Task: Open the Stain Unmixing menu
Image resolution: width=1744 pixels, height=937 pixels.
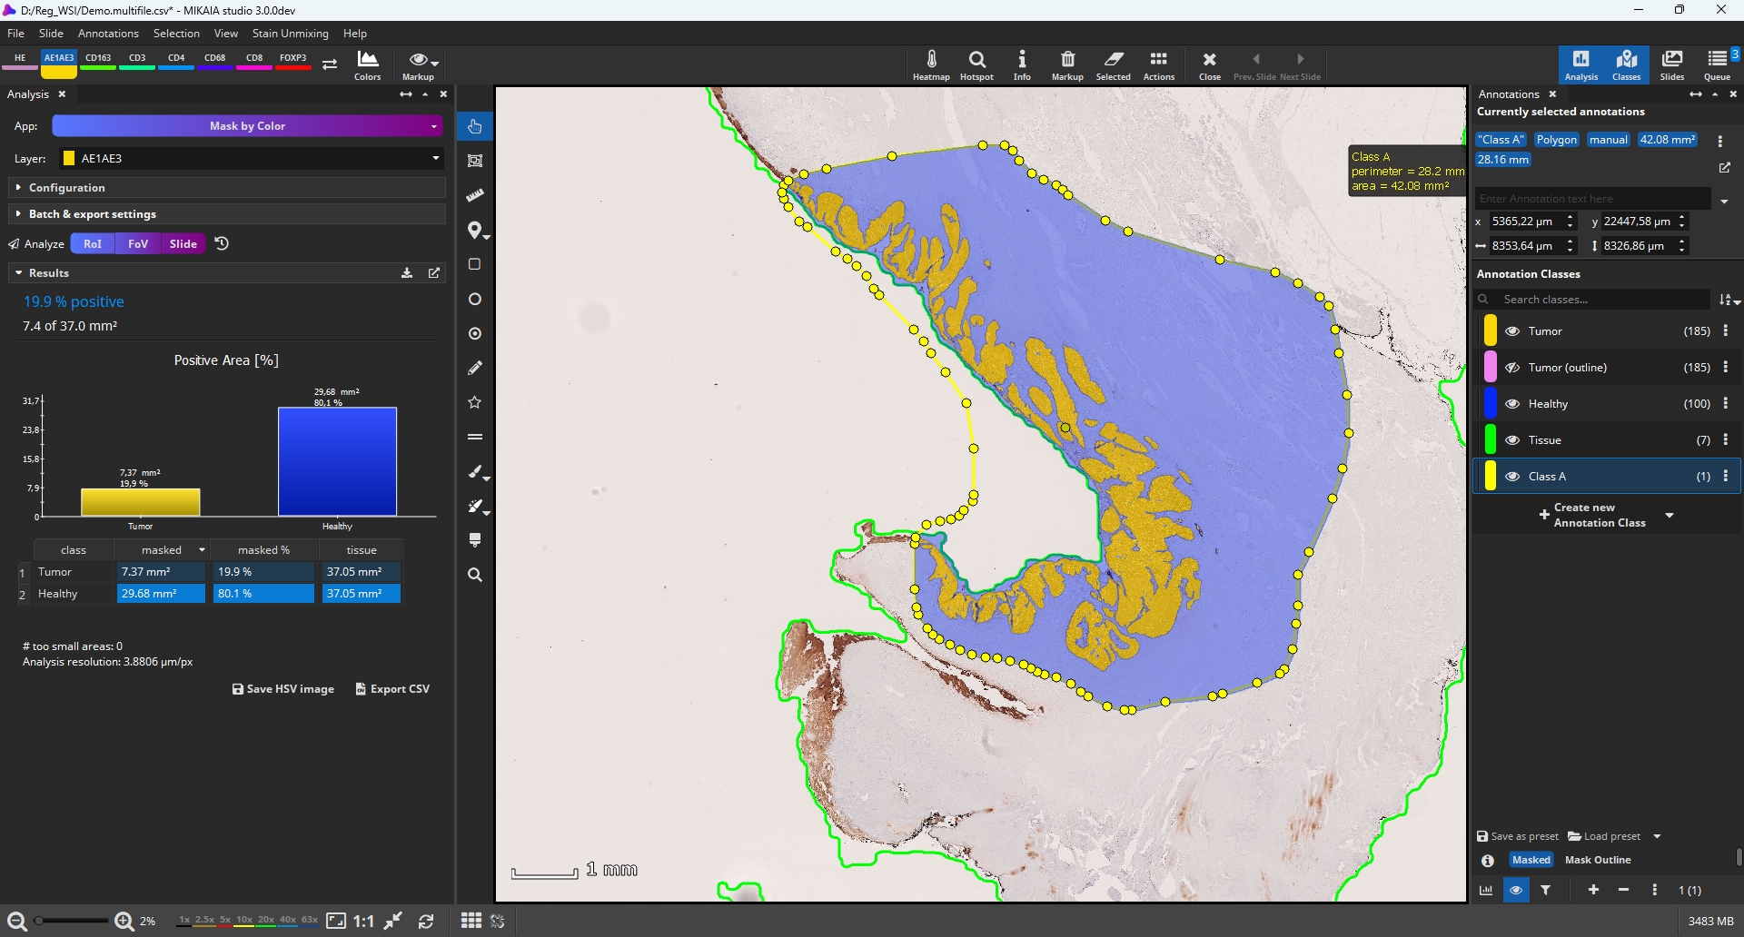Action: pyautogui.click(x=290, y=34)
